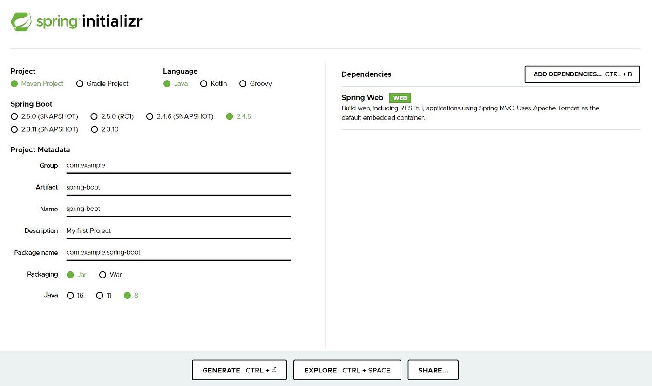
Task: Click the Generate button
Action: pos(239,370)
